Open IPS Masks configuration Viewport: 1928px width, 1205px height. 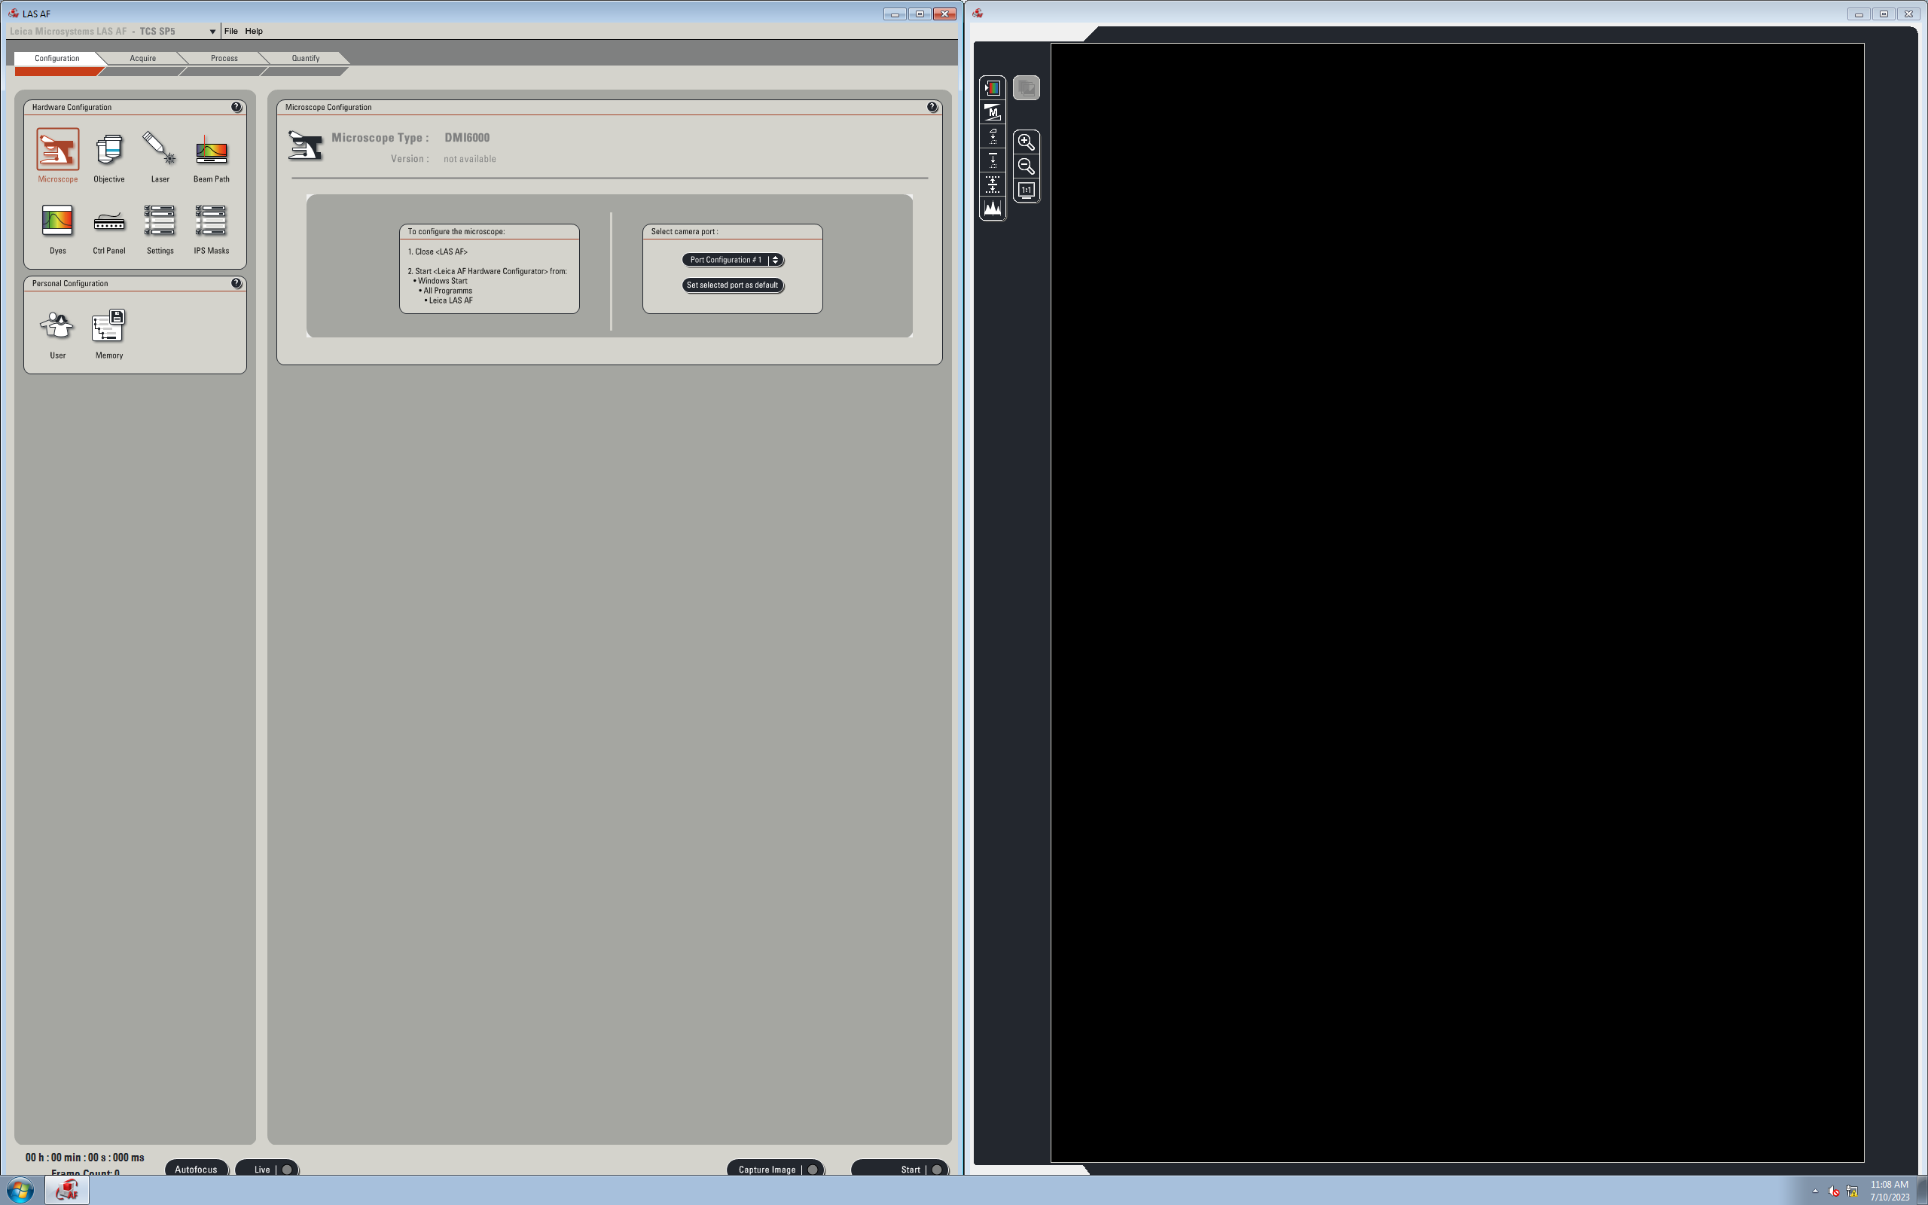tap(211, 221)
